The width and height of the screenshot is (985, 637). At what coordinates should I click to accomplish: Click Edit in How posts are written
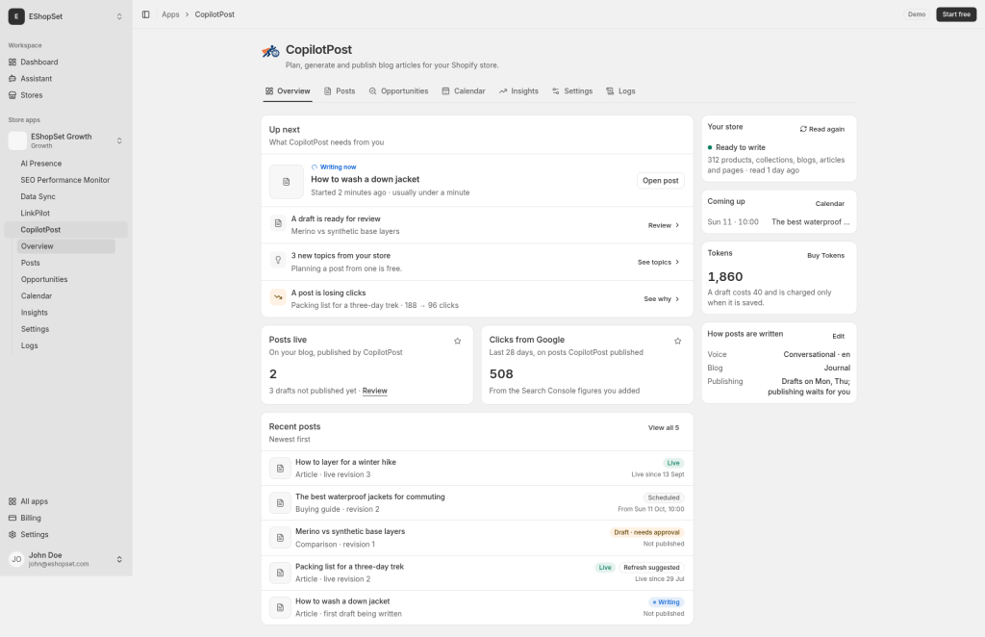(838, 336)
